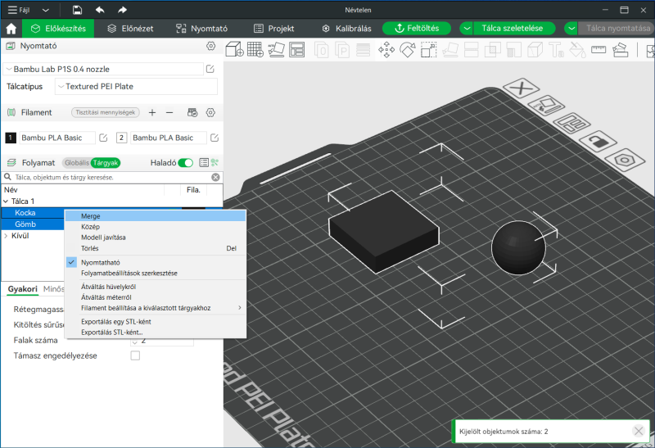Go to the Home screen icon

(11, 29)
